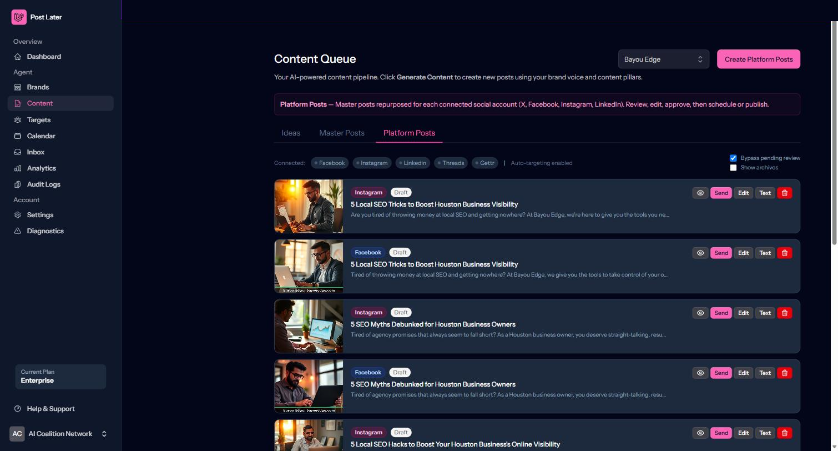The image size is (838, 451).
Task: Switch to the Master Posts tab
Action: tap(342, 133)
